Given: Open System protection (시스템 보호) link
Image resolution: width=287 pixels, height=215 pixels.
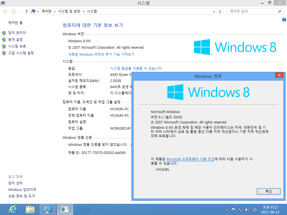Looking at the screenshot, I should pyautogui.click(x=17, y=46).
